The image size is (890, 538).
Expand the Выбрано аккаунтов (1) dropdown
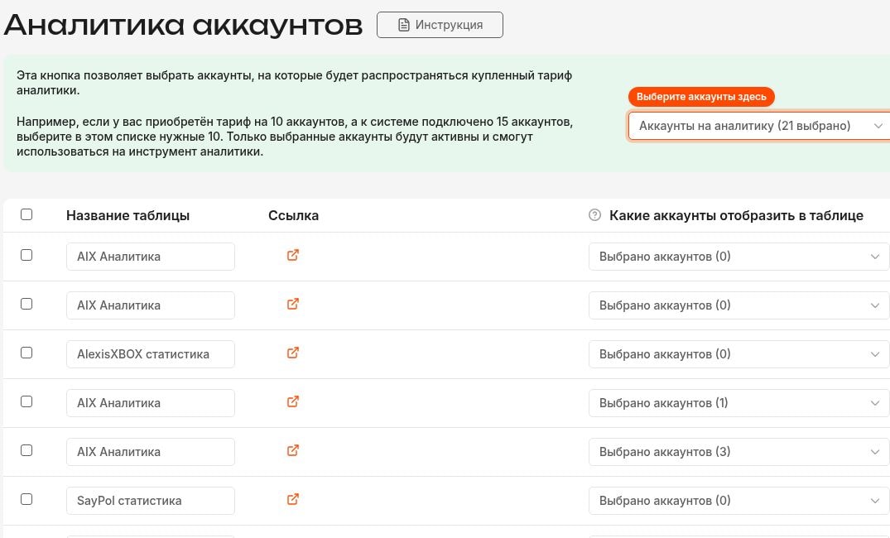tap(738, 403)
